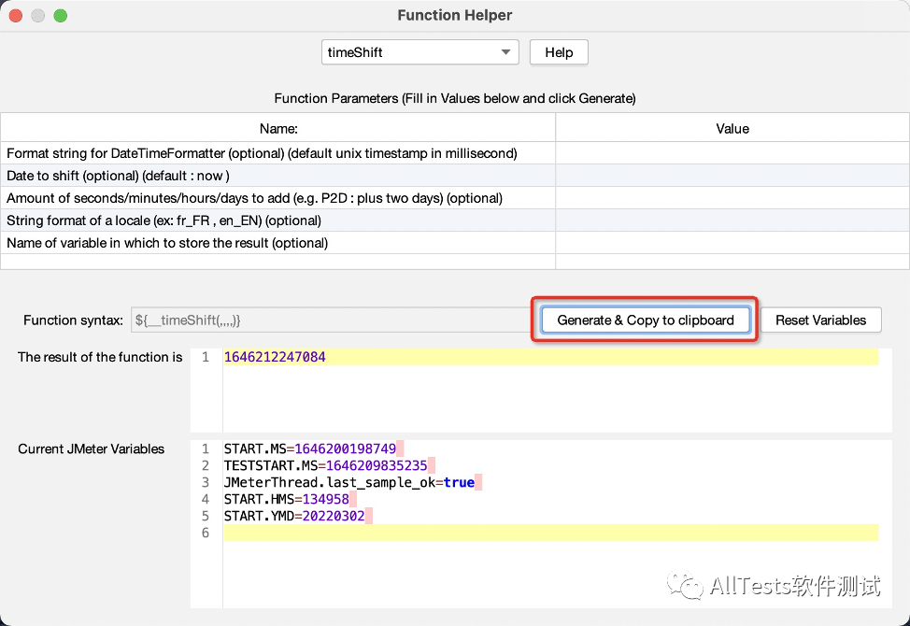Click the START.HMS=134958 line
910x626 pixels.
(x=287, y=499)
